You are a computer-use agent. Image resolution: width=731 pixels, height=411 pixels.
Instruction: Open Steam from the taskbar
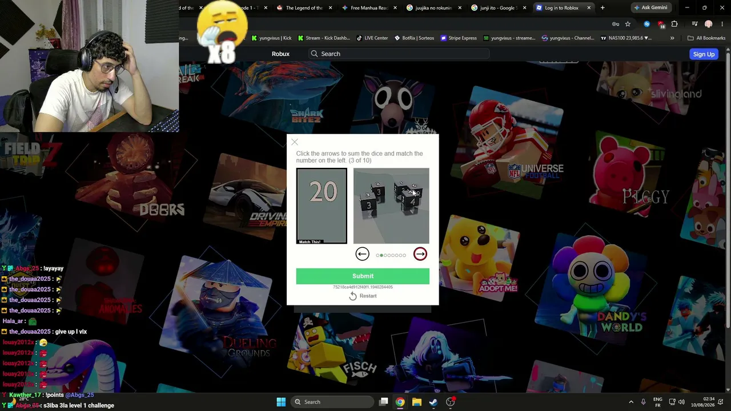click(433, 402)
